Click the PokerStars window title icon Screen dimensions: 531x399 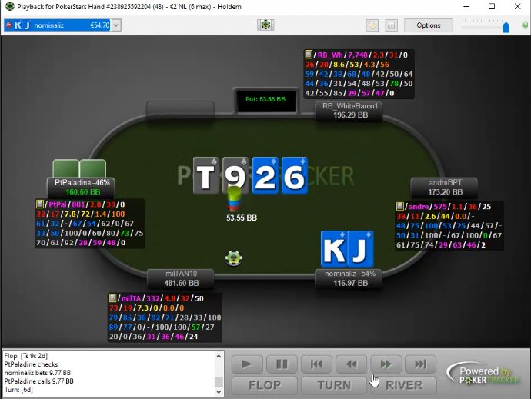coord(10,6)
